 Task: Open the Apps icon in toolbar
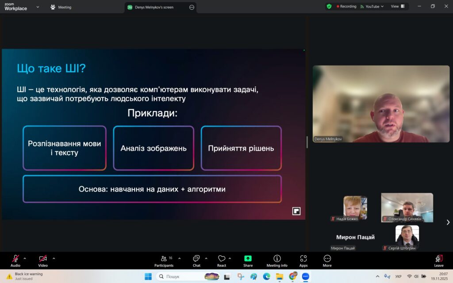click(303, 260)
